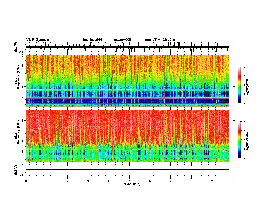Click inside the ch.1 spectrogram panel
The image size is (262, 203).
(x=128, y=81)
